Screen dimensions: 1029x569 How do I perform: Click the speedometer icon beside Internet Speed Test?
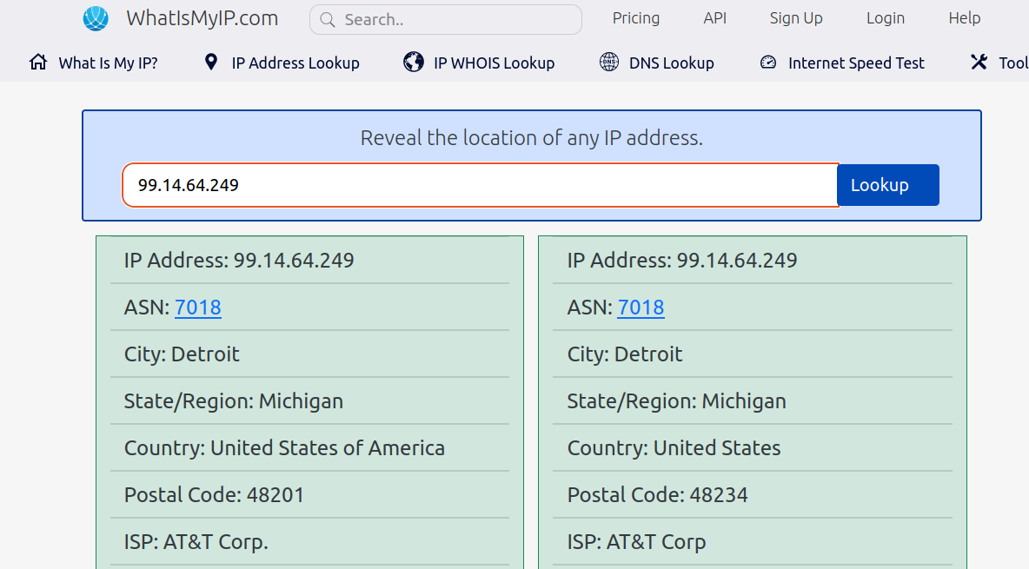[x=767, y=63]
